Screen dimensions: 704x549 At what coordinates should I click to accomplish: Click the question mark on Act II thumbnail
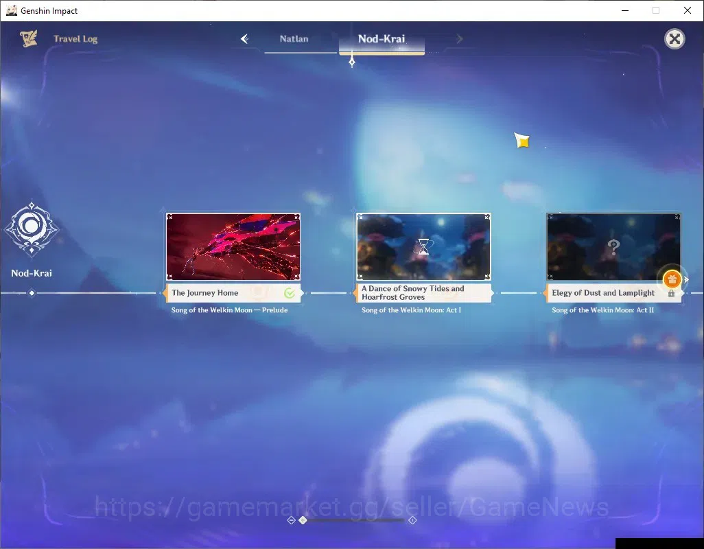pos(613,247)
